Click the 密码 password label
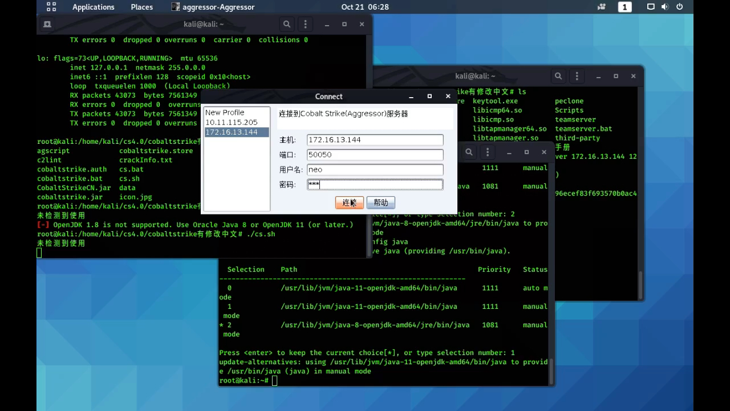 click(287, 184)
